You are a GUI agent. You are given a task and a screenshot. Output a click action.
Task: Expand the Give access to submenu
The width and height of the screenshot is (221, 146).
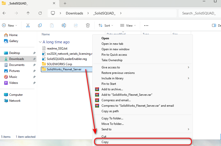tap(188, 67)
